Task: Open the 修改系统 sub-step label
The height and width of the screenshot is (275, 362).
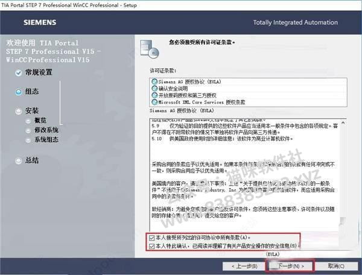Action: click(46, 130)
